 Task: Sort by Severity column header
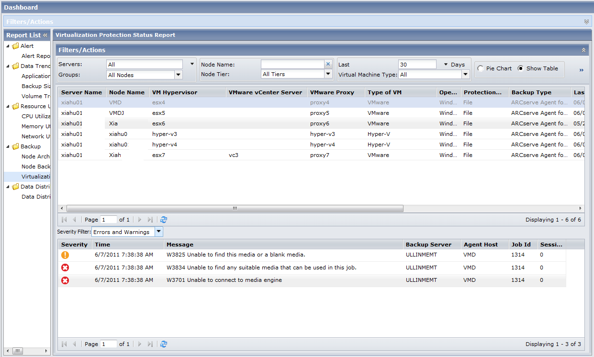coord(75,245)
